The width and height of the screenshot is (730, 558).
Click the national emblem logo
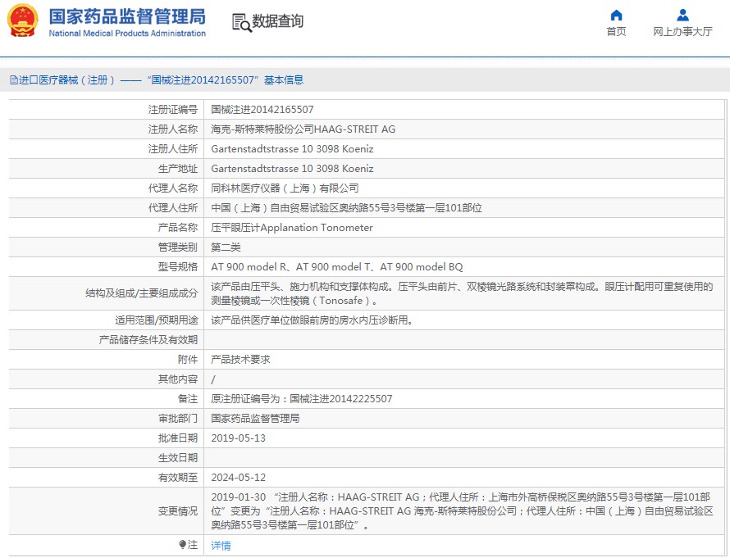(x=22, y=21)
